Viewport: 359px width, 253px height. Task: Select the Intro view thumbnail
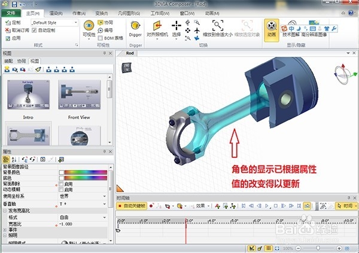pyautogui.click(x=28, y=95)
